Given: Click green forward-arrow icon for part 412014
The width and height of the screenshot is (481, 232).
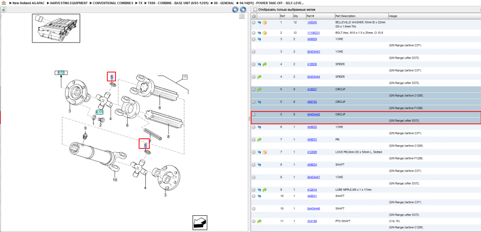Looking at the screenshot, I should (265, 190).
